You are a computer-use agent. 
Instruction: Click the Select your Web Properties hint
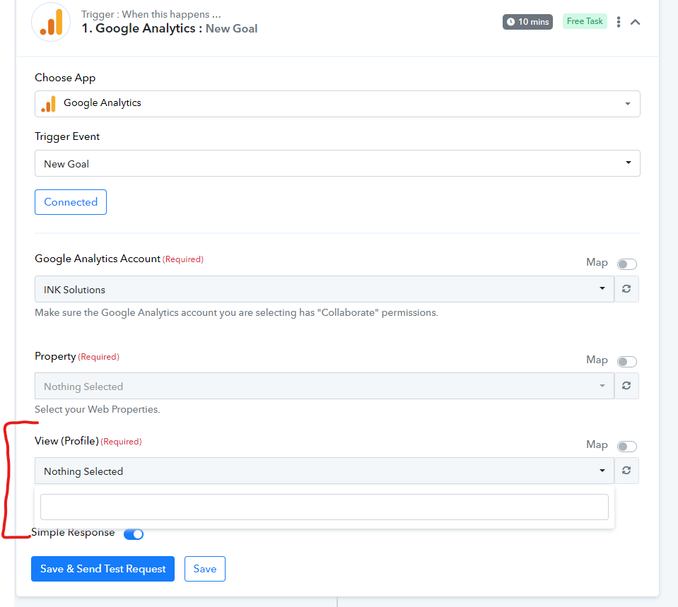click(98, 409)
